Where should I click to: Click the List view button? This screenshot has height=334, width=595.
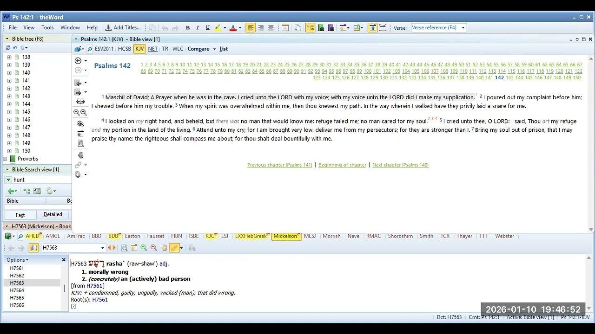(x=224, y=49)
